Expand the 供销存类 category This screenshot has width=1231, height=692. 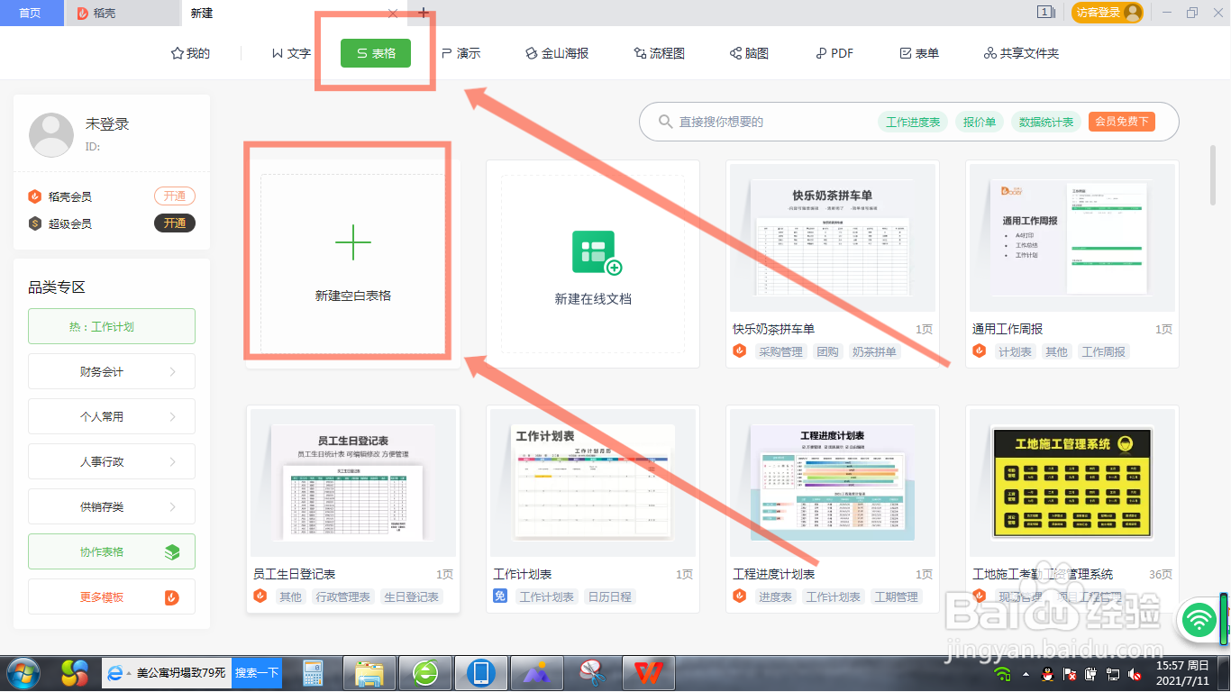tap(112, 506)
